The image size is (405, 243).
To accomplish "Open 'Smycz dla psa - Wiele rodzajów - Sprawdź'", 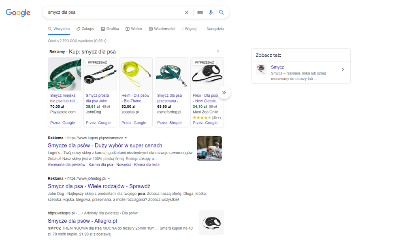I will point(99,186).
